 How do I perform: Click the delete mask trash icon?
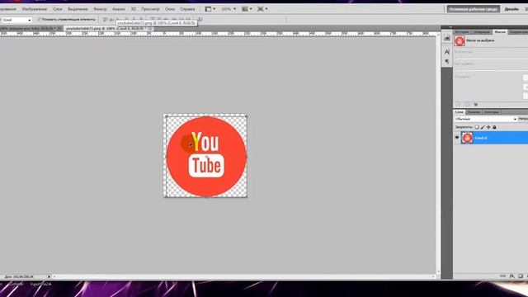click(476, 105)
